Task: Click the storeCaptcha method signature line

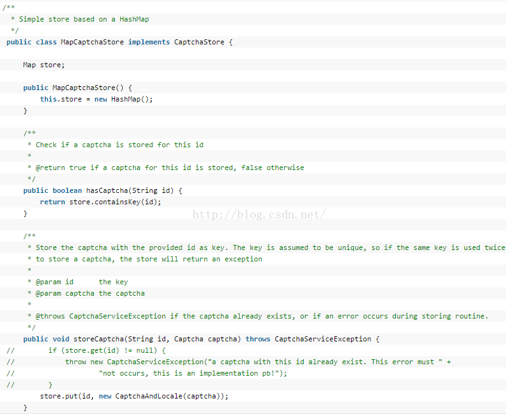Action: pyautogui.click(x=202, y=339)
